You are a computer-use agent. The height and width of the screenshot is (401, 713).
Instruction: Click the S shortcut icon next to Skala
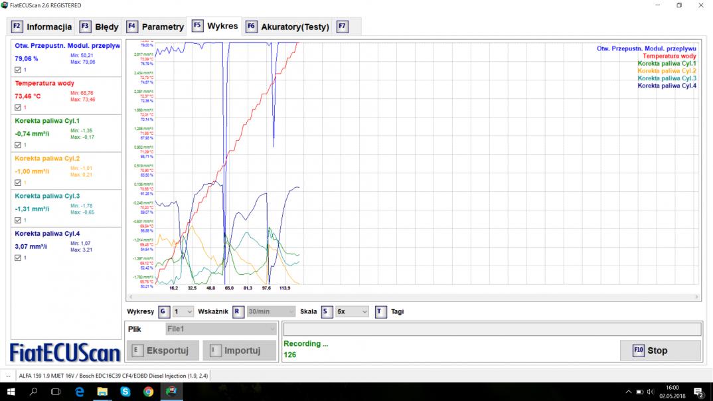tap(327, 311)
